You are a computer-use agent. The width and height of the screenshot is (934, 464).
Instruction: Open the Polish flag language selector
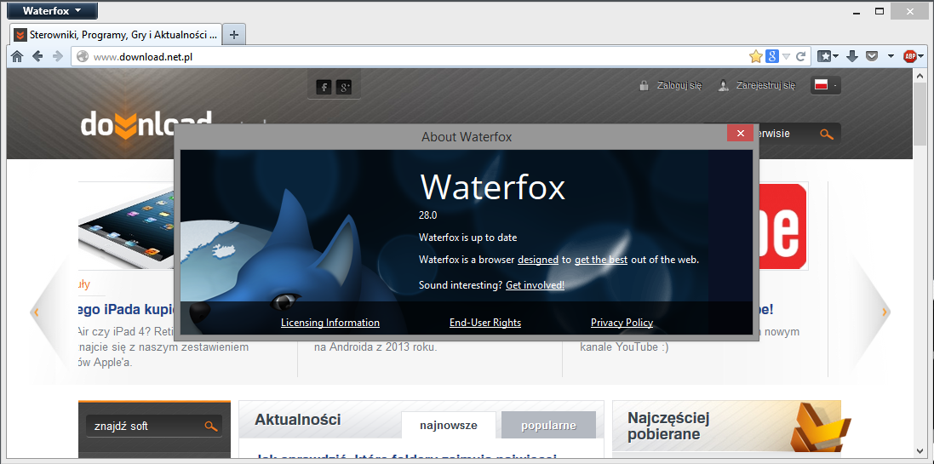click(x=826, y=86)
